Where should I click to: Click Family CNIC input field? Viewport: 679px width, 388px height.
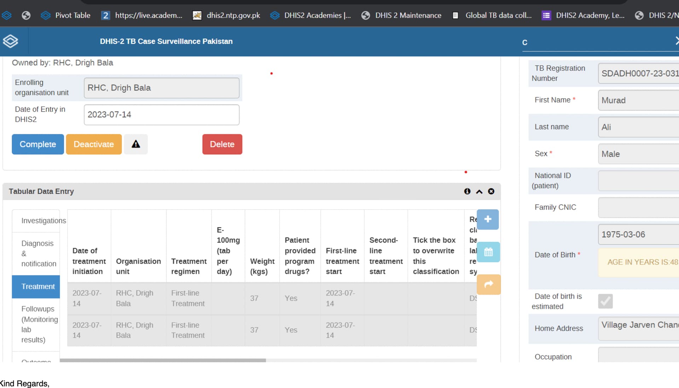tap(638, 208)
